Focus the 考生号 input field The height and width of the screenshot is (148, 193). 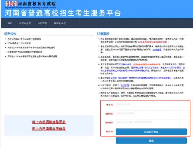coord(151,105)
